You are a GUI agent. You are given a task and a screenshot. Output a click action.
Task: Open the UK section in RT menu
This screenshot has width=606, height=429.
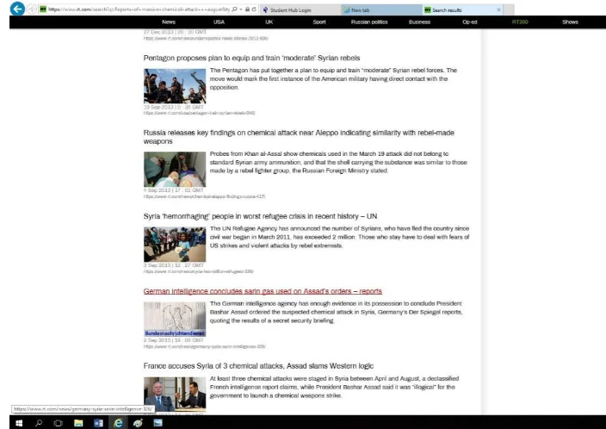(x=269, y=22)
